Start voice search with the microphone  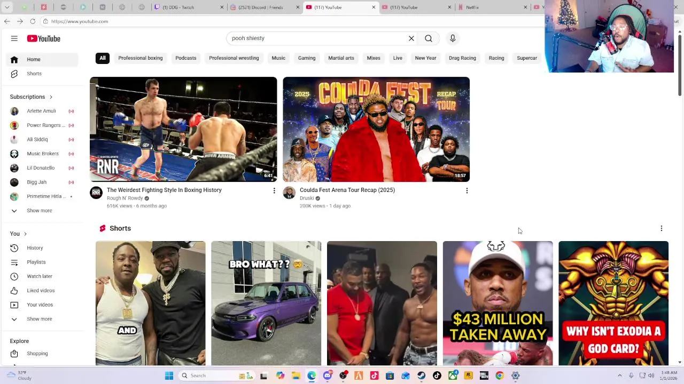coord(453,38)
